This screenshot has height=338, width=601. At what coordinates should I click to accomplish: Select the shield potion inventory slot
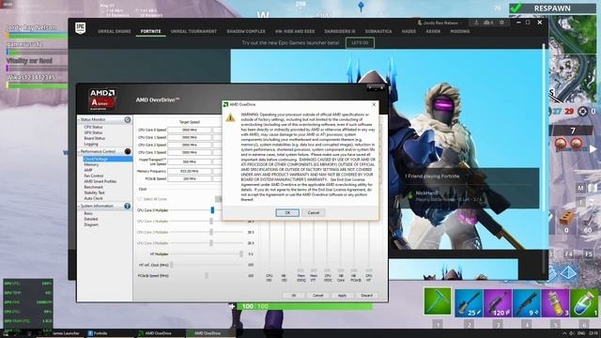click(584, 303)
